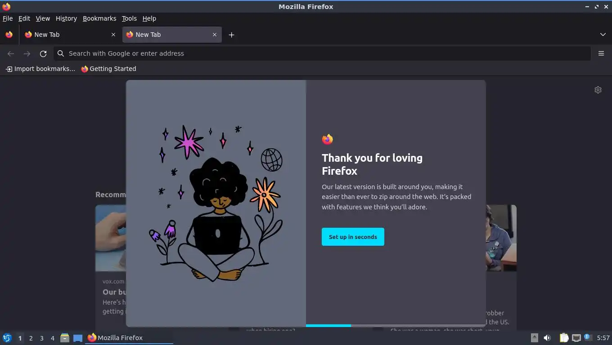The width and height of the screenshot is (612, 345).
Task: Click the search magnifier icon in address bar
Action: tap(61, 53)
